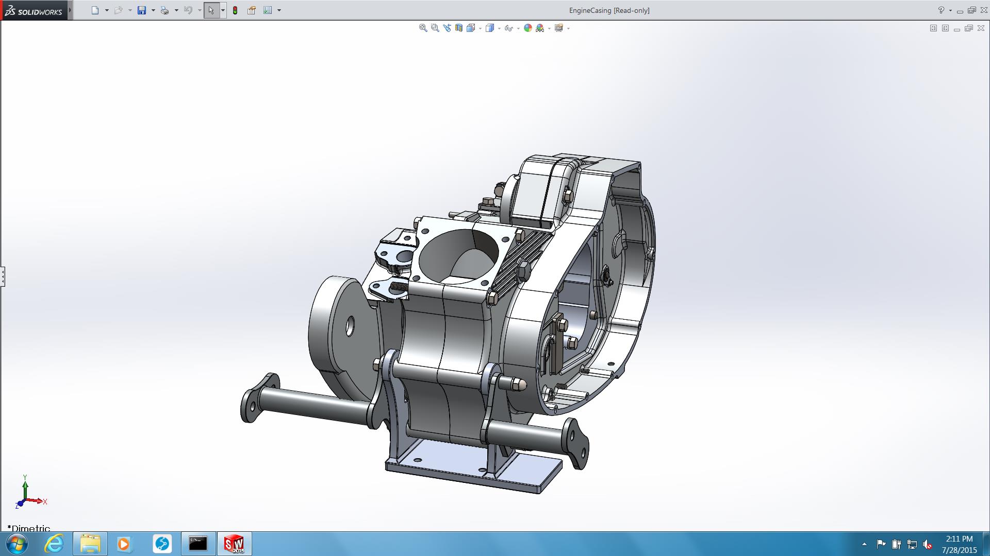
Task: Expand the New document dropdown arrow
Action: click(107, 10)
